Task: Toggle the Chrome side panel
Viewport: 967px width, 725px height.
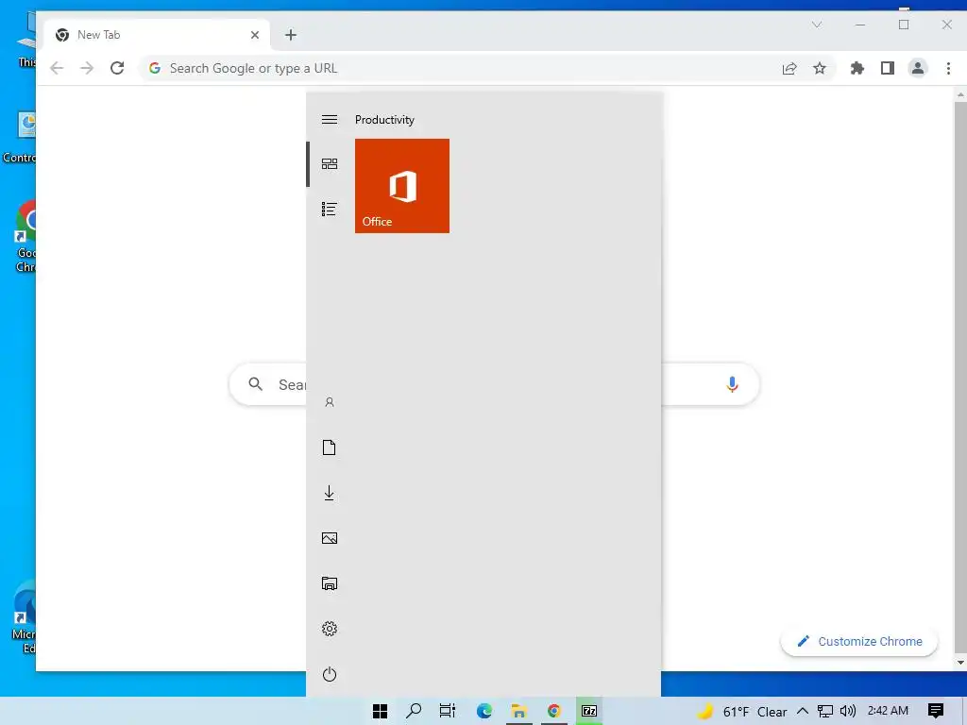Action: tap(888, 68)
